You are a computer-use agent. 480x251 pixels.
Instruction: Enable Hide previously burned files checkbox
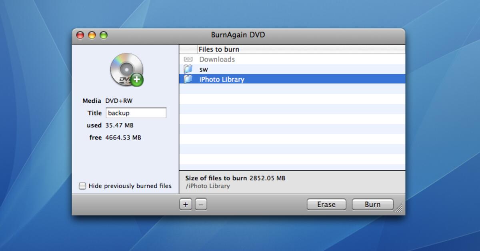pos(82,186)
